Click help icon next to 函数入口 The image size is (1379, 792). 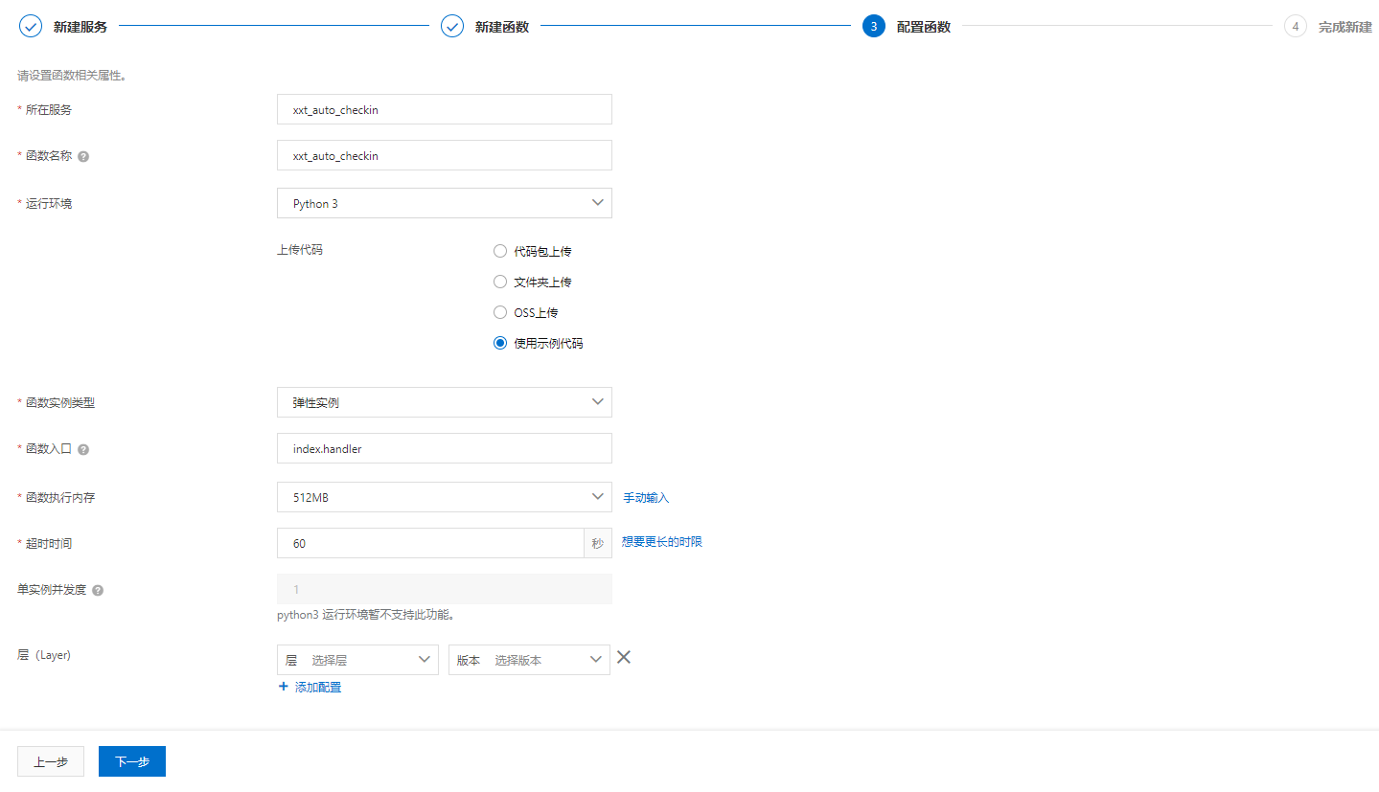click(x=83, y=449)
